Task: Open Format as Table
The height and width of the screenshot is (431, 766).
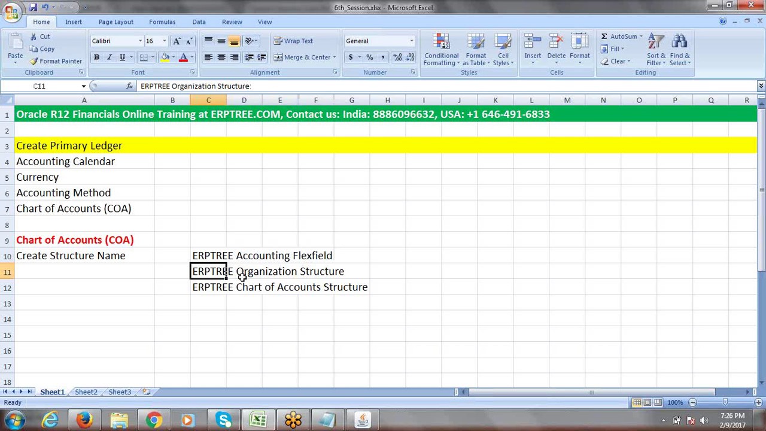Action: (476, 50)
